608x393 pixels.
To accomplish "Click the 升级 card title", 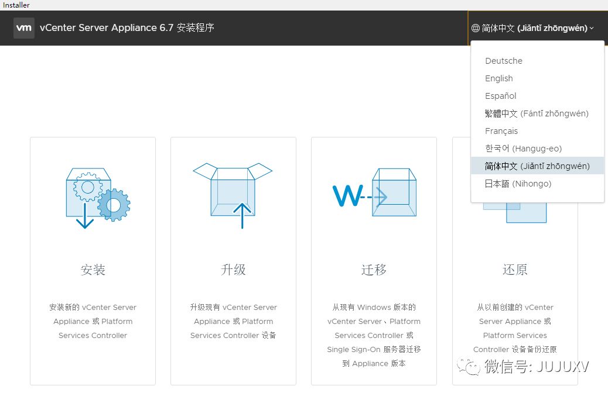I will [x=234, y=270].
